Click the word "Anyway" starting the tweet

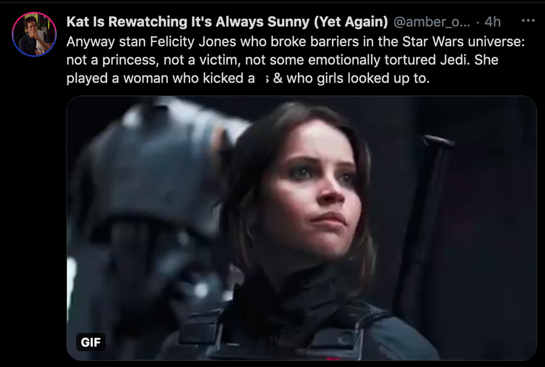pyautogui.click(x=91, y=42)
